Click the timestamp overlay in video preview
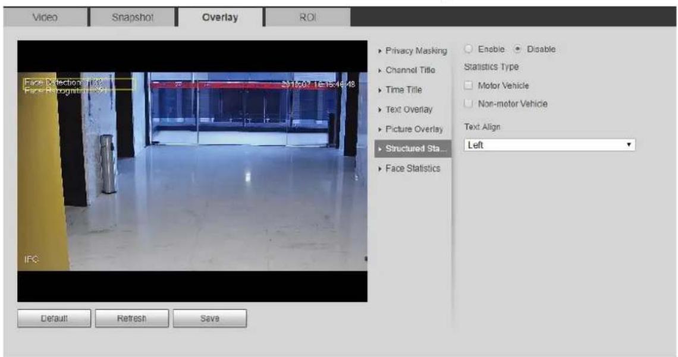This screenshot has height=357, width=678. click(x=318, y=84)
